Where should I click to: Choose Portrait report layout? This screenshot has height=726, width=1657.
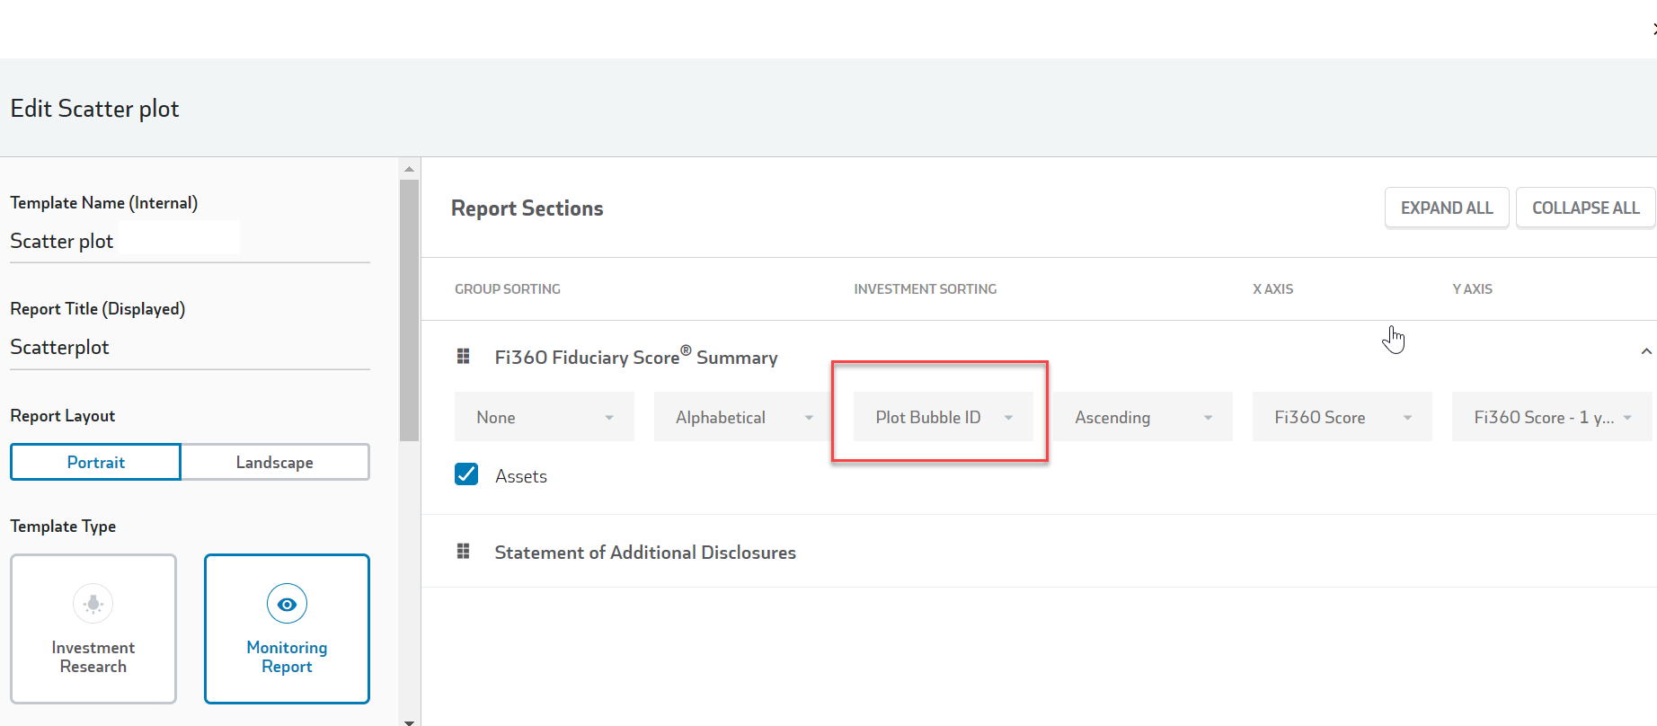(x=96, y=462)
